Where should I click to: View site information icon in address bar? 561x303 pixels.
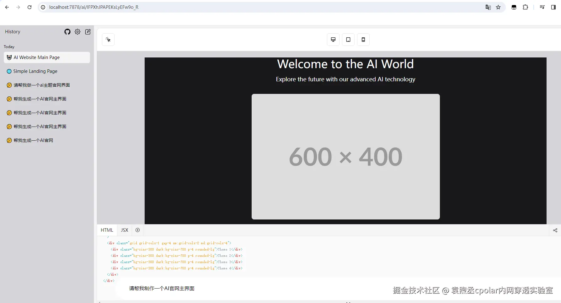point(43,7)
